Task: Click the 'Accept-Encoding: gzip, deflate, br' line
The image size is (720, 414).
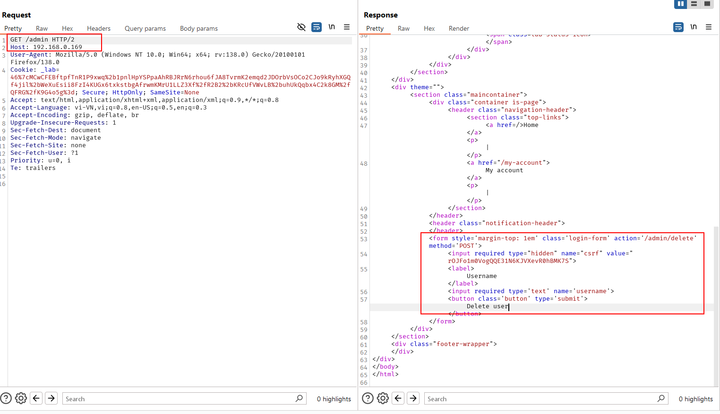Action: point(75,115)
